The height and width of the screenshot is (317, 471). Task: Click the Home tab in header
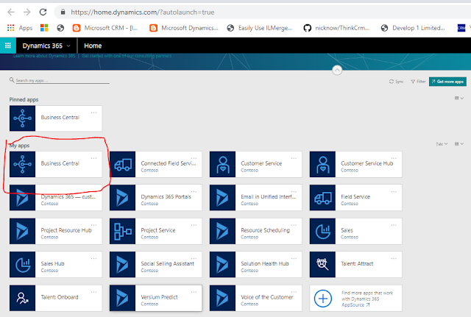(x=93, y=46)
